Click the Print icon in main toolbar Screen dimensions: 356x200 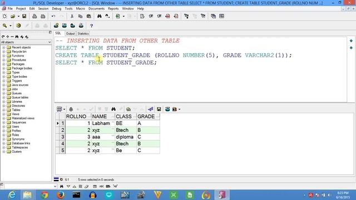pos(34,16)
